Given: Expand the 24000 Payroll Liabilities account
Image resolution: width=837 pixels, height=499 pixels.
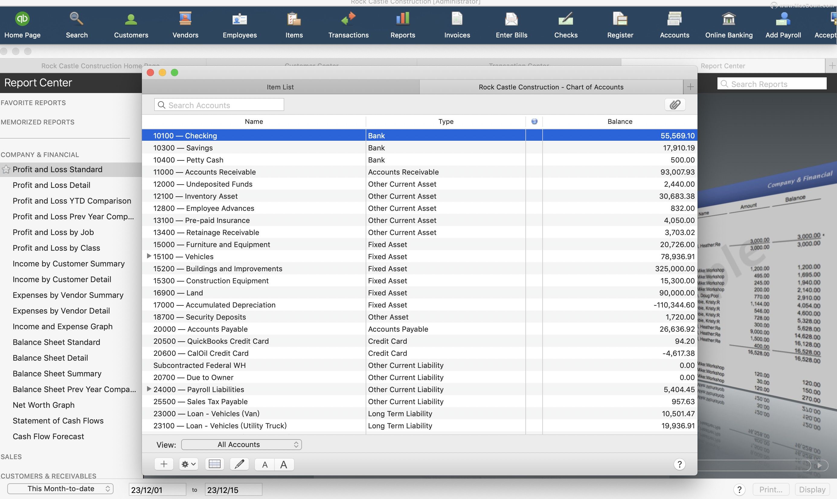Looking at the screenshot, I should coord(149,389).
